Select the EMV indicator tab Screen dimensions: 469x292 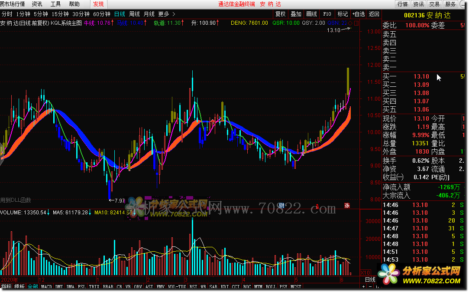[161, 287]
